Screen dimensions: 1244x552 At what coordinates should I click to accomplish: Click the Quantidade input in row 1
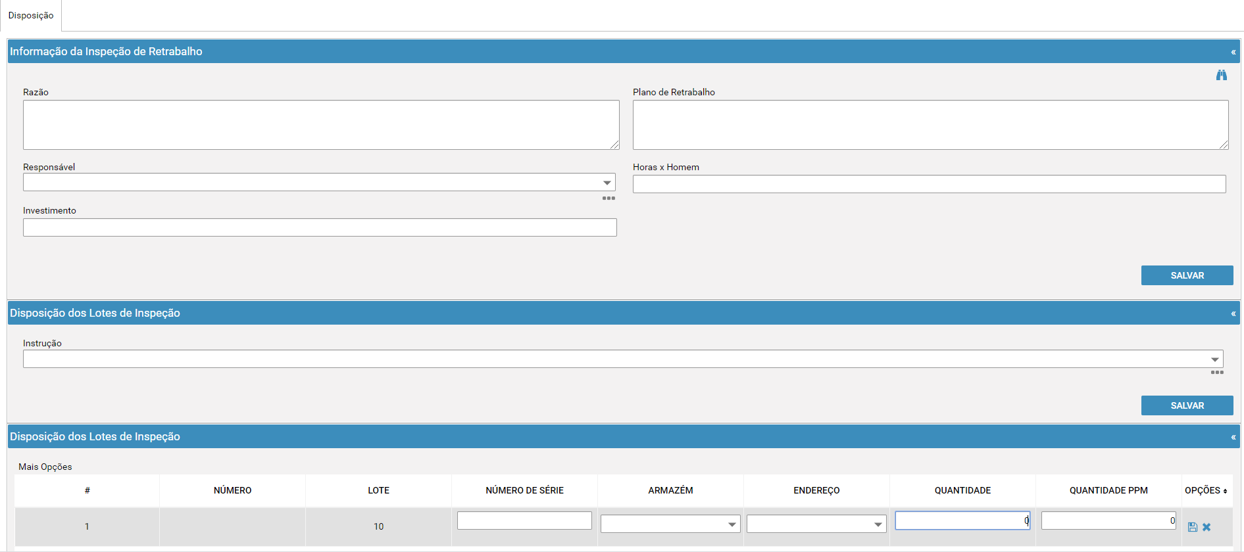point(962,520)
